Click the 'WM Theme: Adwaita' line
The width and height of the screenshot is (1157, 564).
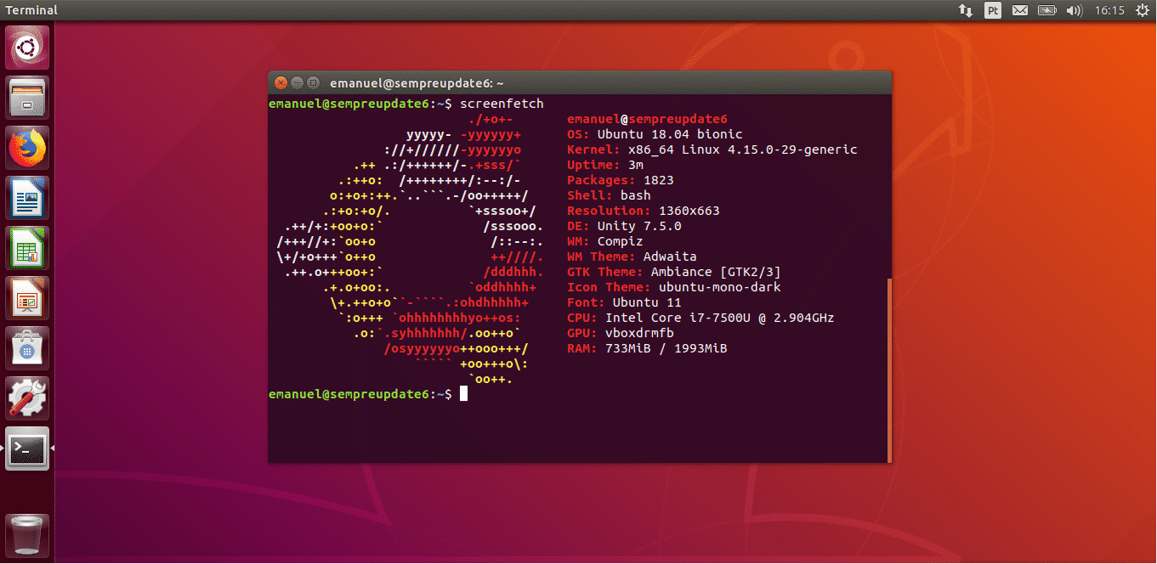[x=632, y=257]
